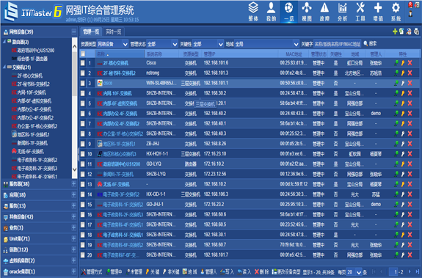This screenshot has height=278, width=422.
Task: Open the 视图 topology view icon
Action: 307,12
